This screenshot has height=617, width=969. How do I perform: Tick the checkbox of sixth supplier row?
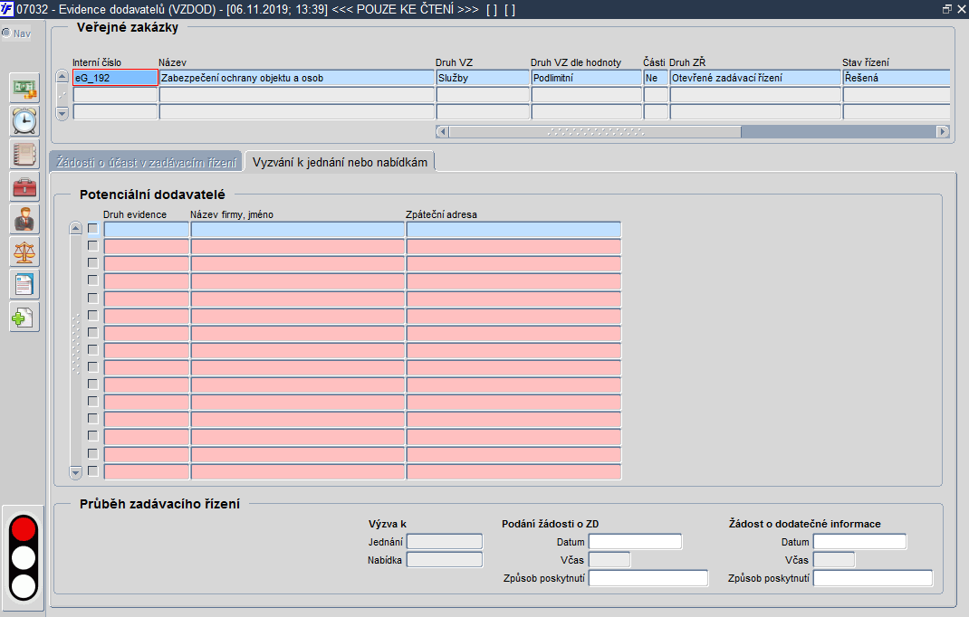(x=92, y=315)
